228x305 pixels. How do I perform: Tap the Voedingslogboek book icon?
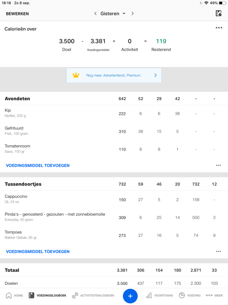tap(31, 295)
